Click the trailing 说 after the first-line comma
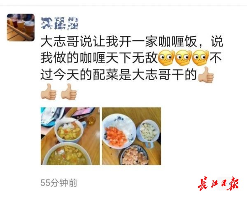This screenshot has width=247, height=199. coord(217,42)
